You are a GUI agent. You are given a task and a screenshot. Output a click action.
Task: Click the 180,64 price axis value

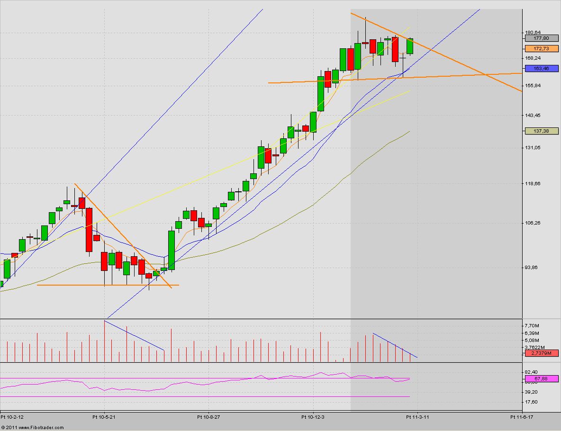[x=533, y=33]
